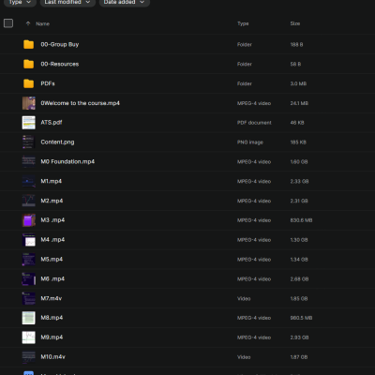Click the 46 KB size value
Image resolution: width=375 pixels, height=375 pixels.
coord(297,123)
